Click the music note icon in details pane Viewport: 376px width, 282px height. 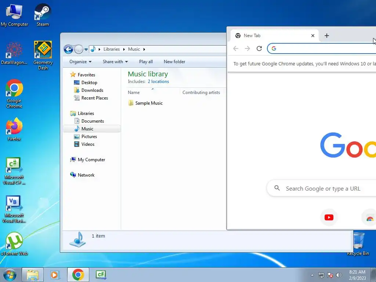tap(78, 239)
